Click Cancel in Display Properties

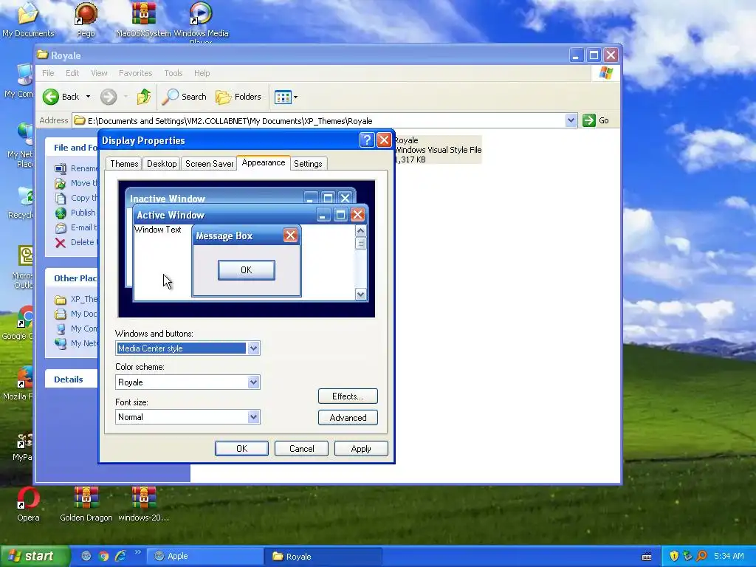point(301,449)
